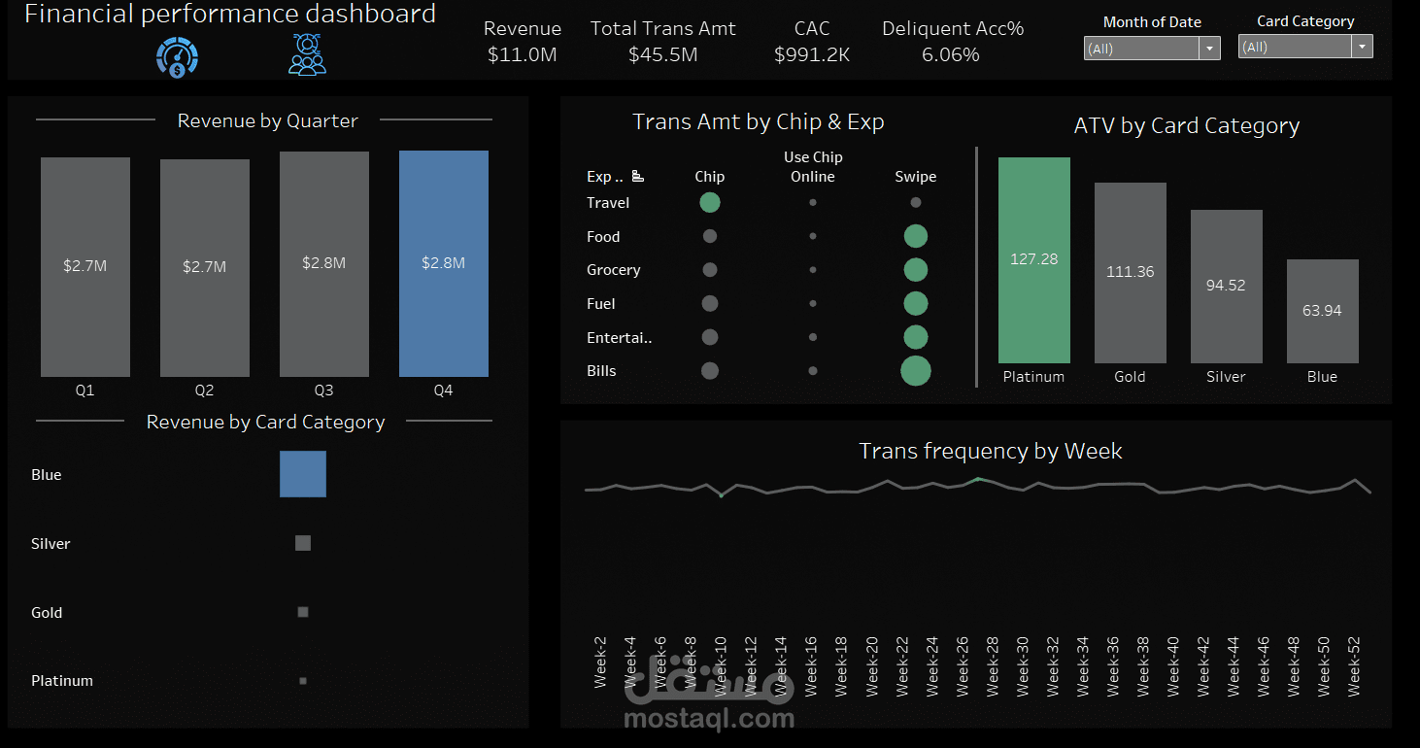This screenshot has height=748, width=1420.
Task: Click the Revenue $11.0M KPI value
Action: 523,54
